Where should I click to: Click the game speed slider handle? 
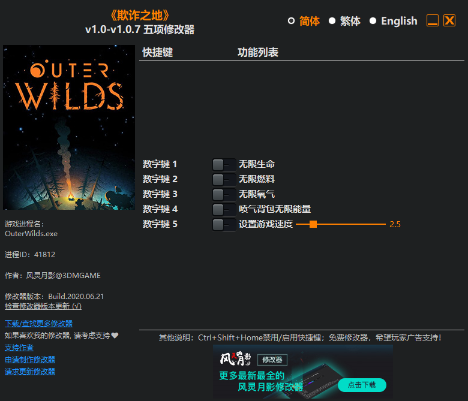click(313, 224)
